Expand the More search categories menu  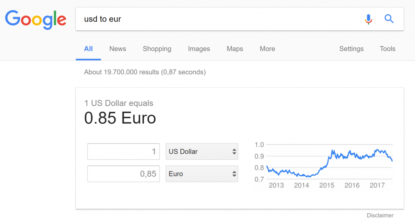pyautogui.click(x=267, y=49)
